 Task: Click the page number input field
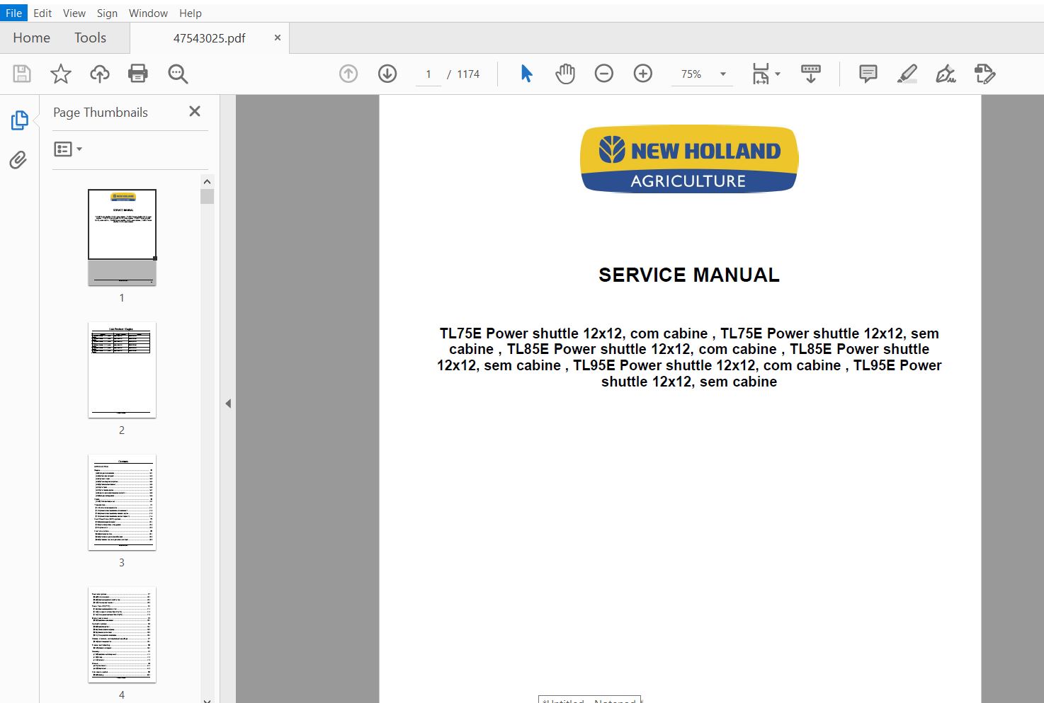(429, 74)
